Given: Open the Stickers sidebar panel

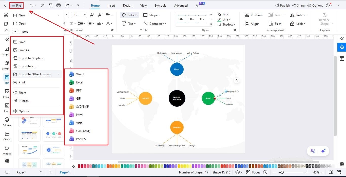Looking at the screenshot, I should tap(7, 122).
